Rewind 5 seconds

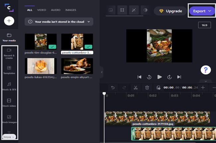(x=149, y=77)
